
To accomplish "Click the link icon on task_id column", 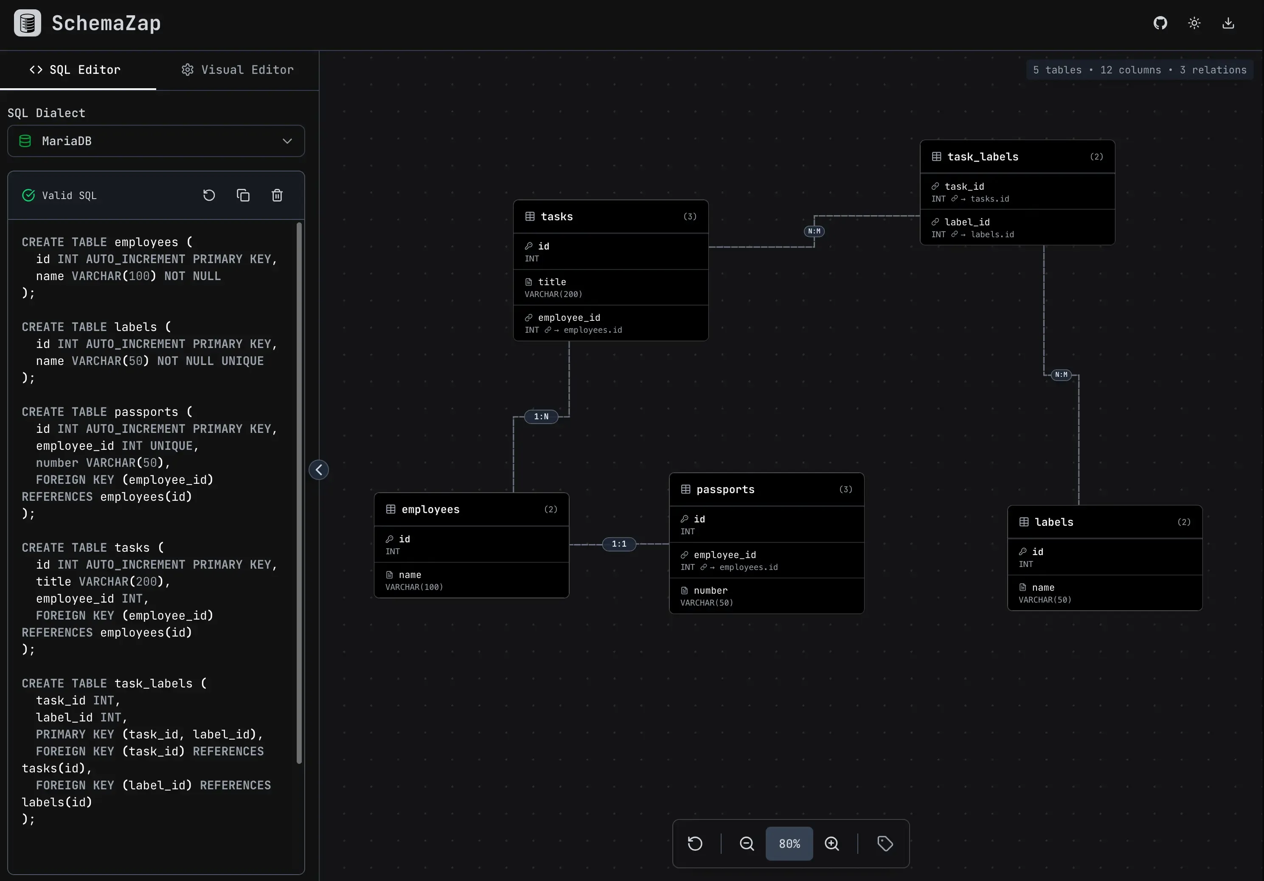I will pyautogui.click(x=935, y=187).
